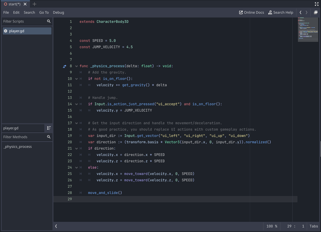Collapse the _physics_process function fold arrow
Screen dimensions: 321x232
point(76,66)
